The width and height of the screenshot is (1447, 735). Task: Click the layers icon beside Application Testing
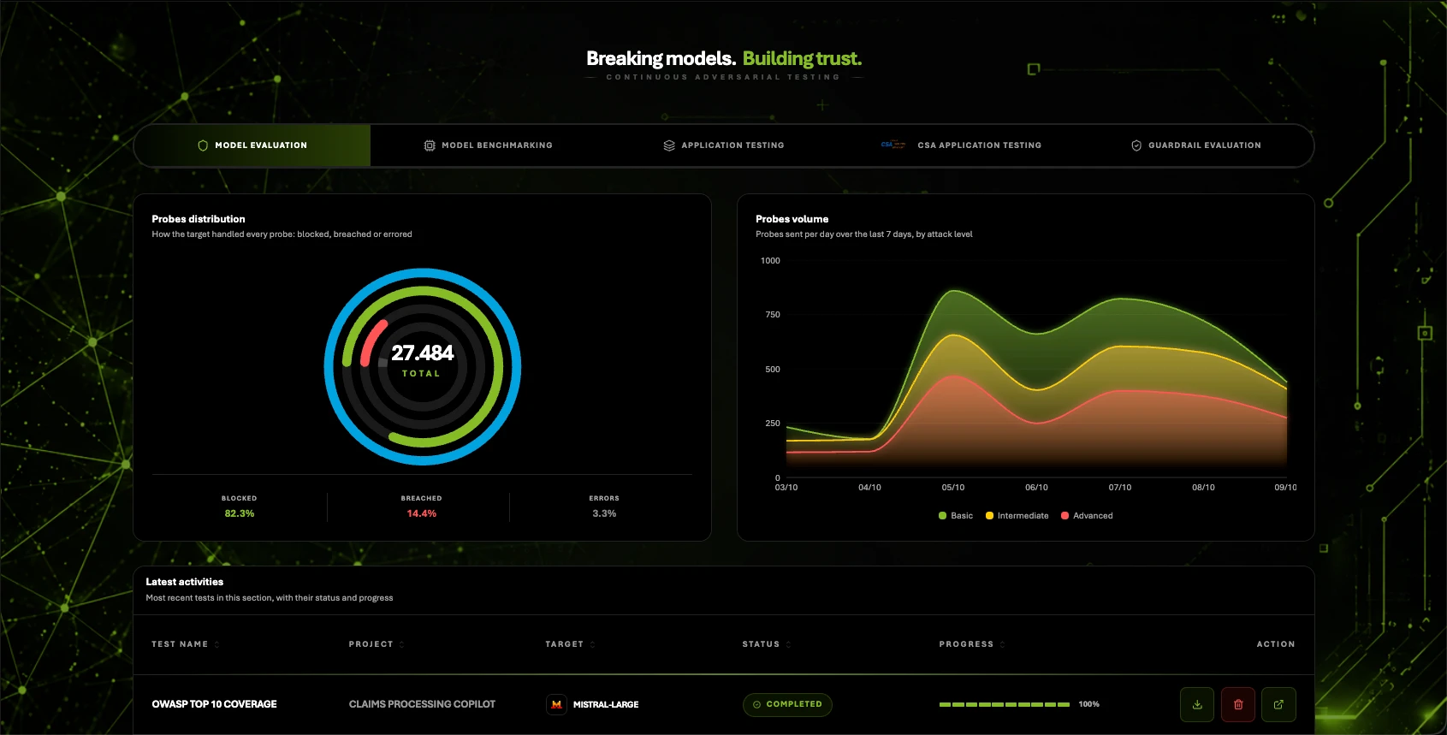[x=669, y=145]
